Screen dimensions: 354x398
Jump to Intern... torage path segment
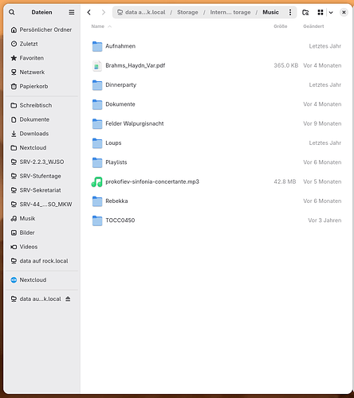[x=230, y=12]
